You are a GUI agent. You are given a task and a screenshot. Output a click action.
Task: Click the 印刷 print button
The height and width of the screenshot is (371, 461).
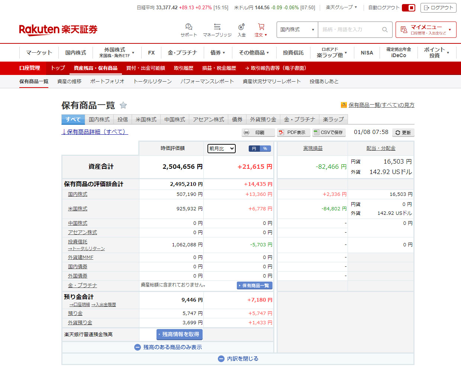pos(258,132)
